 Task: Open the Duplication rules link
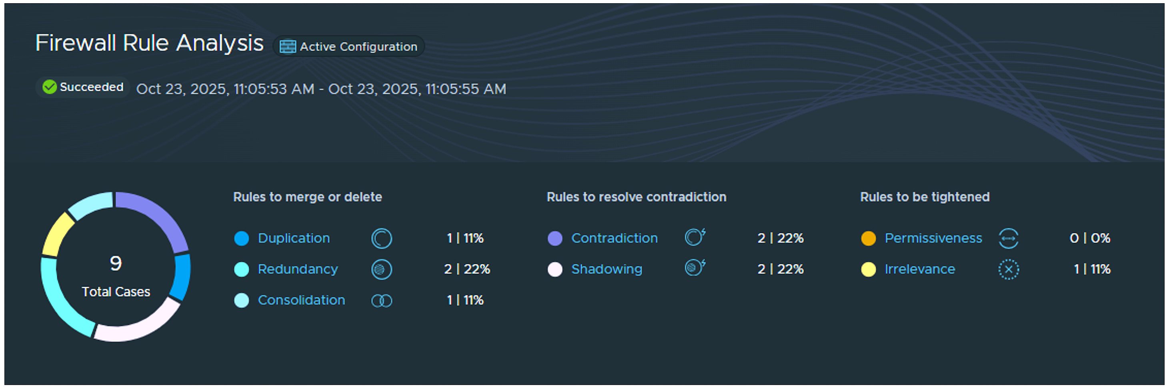[294, 239]
